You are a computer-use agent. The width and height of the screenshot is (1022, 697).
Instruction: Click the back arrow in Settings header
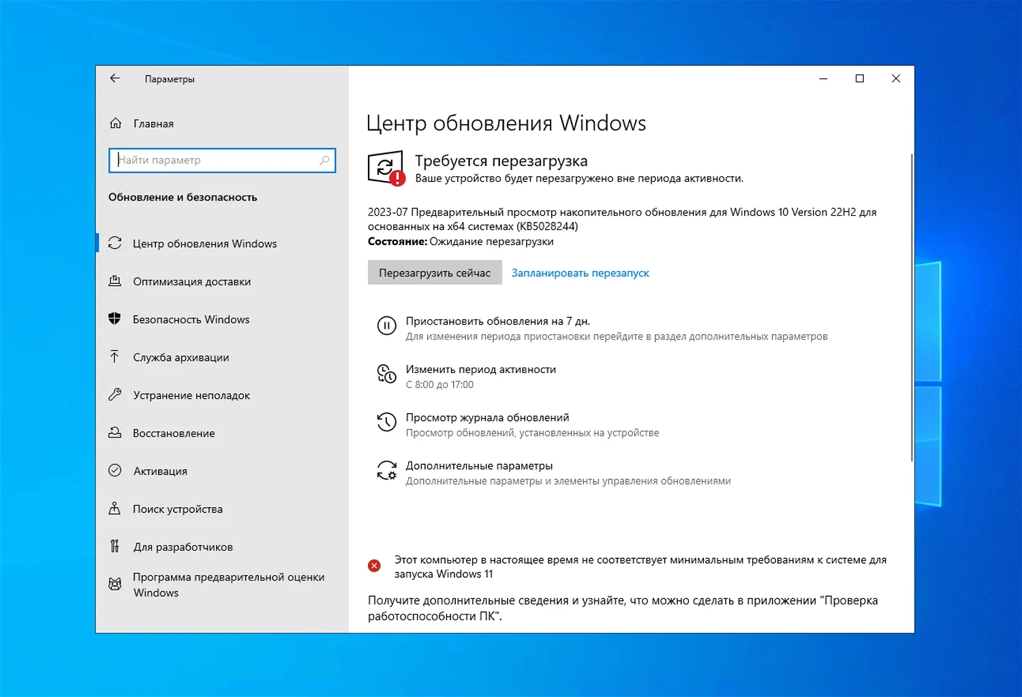[114, 78]
